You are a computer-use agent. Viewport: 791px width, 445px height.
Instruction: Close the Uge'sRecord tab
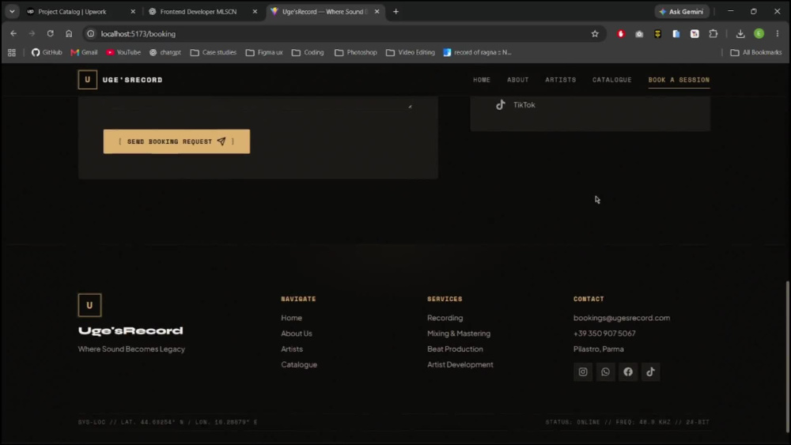[x=377, y=12]
